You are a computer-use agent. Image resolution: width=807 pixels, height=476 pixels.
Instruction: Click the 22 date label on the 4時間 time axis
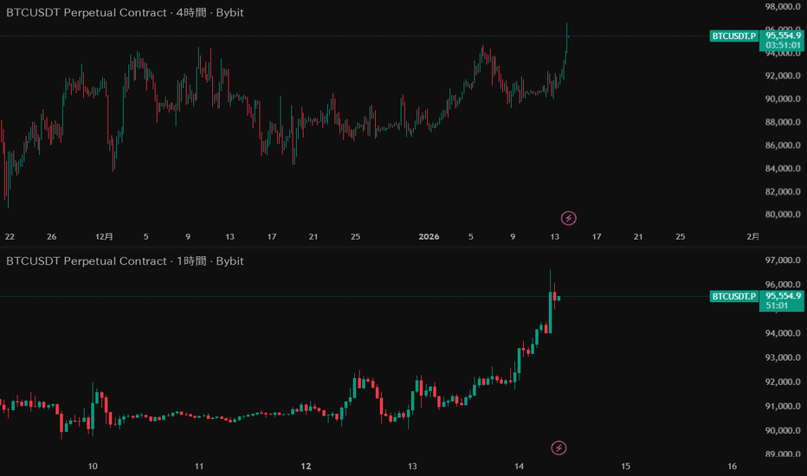point(10,237)
